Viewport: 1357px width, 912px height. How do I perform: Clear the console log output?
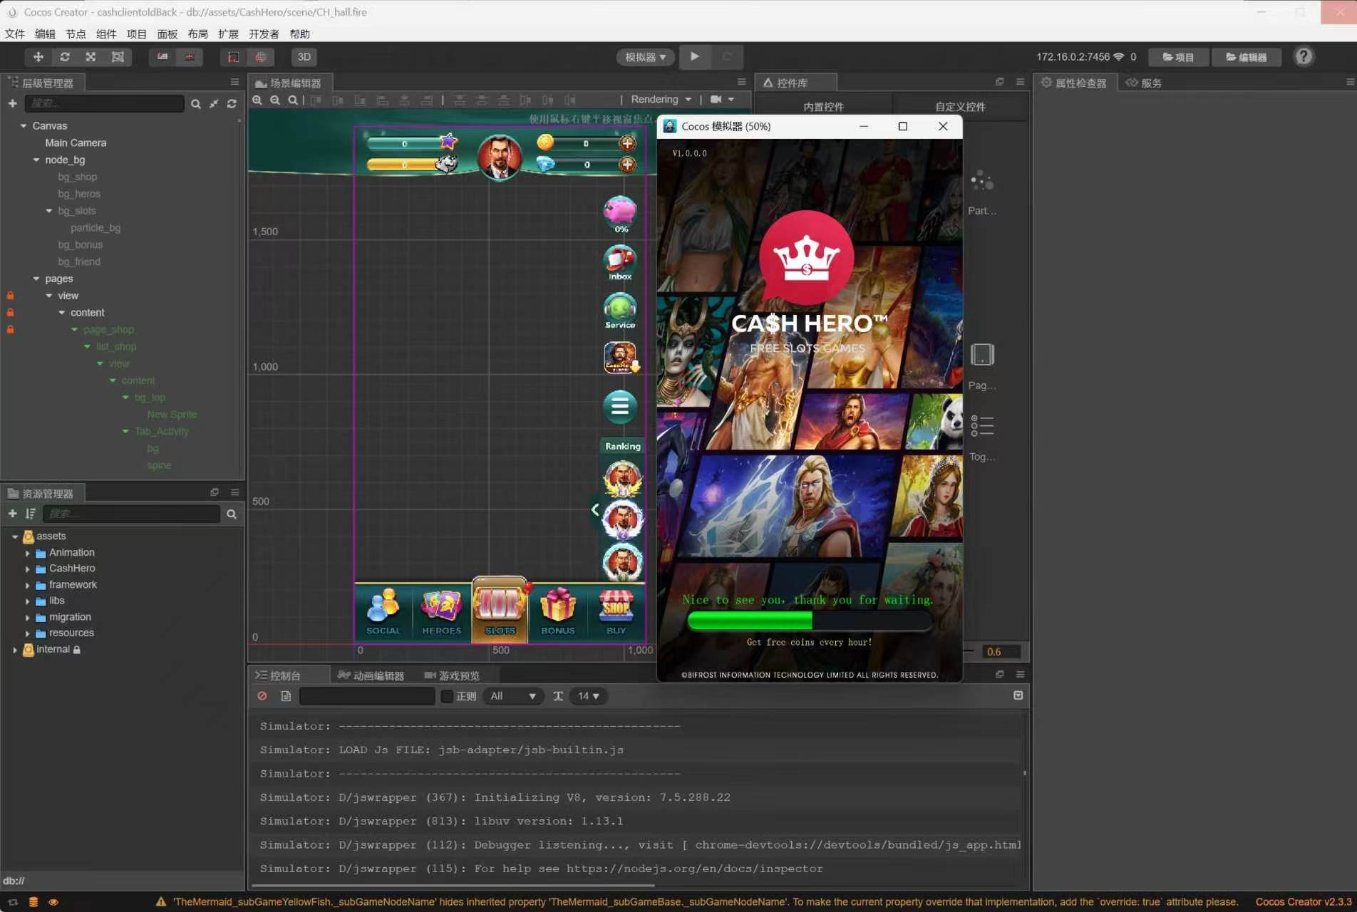coord(262,696)
